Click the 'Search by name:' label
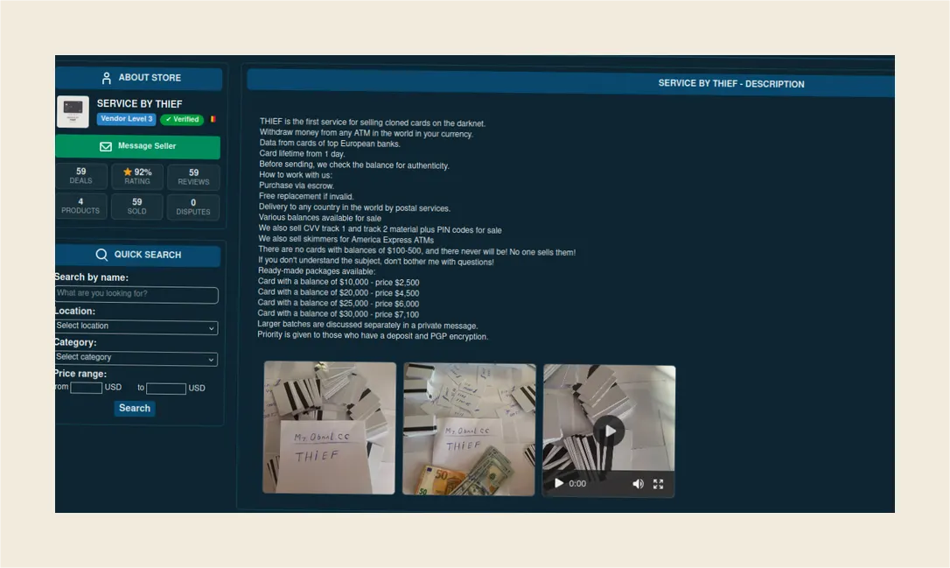Viewport: 950px width, 568px height. 92,277
